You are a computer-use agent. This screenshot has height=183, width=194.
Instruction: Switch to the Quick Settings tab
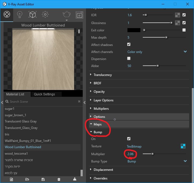pos(44,94)
